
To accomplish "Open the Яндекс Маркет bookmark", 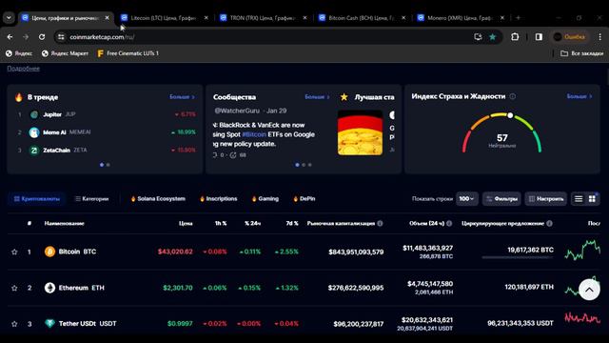I will click(65, 53).
